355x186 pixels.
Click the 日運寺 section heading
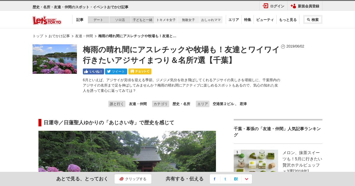(x=109, y=123)
